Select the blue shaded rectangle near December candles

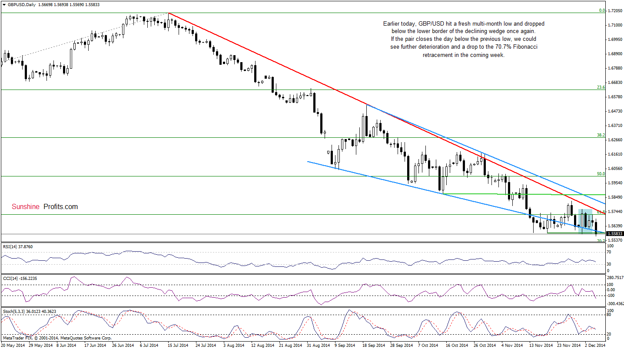585,221
